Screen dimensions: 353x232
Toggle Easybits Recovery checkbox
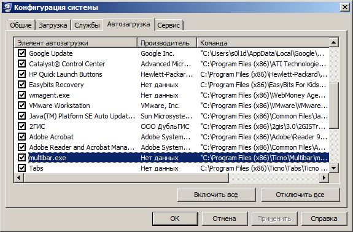point(21,85)
